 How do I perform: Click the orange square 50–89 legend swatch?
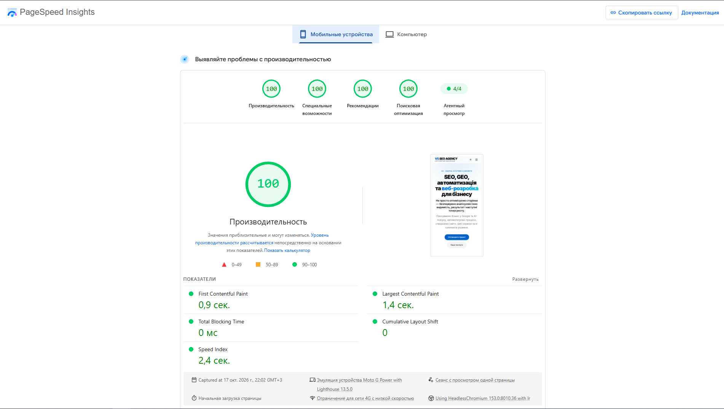258,264
